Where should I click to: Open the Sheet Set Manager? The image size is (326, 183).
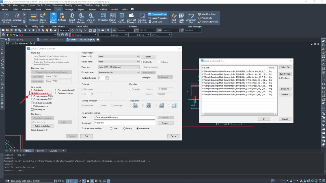(131, 18)
